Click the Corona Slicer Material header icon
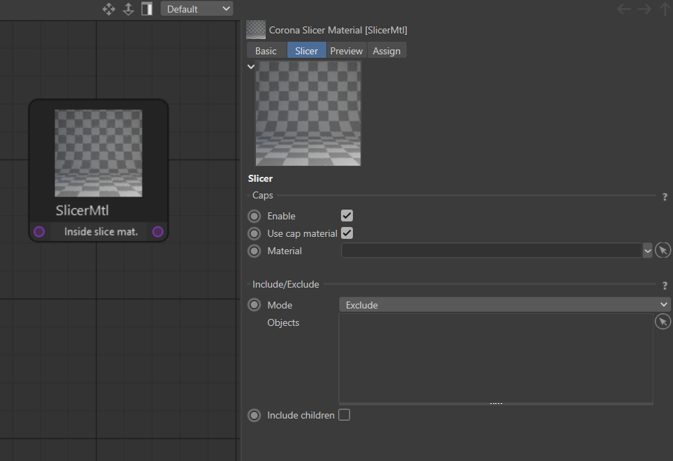Image resolution: width=673 pixels, height=461 pixels. click(256, 30)
